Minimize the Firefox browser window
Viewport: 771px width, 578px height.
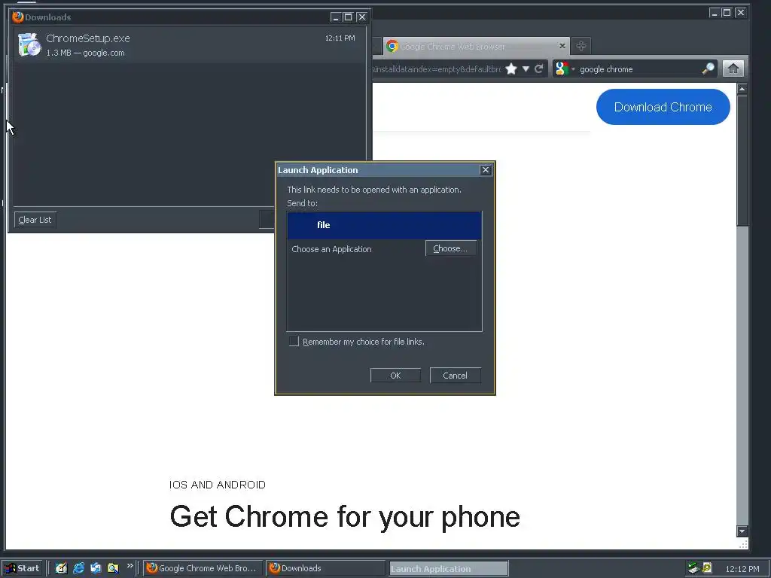click(x=715, y=13)
